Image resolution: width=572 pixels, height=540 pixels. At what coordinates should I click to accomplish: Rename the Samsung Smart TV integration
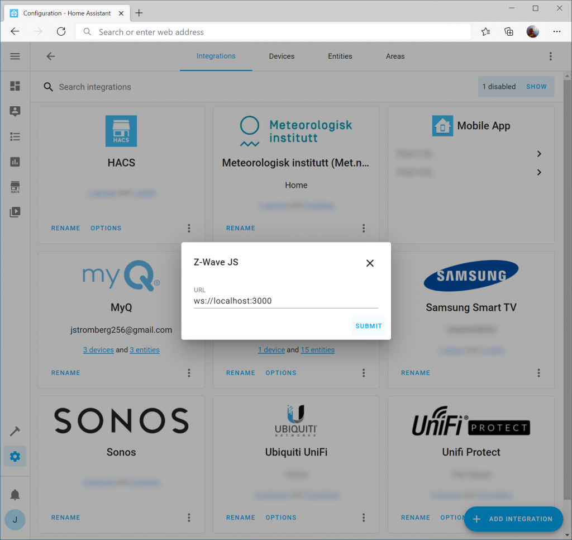(x=416, y=373)
